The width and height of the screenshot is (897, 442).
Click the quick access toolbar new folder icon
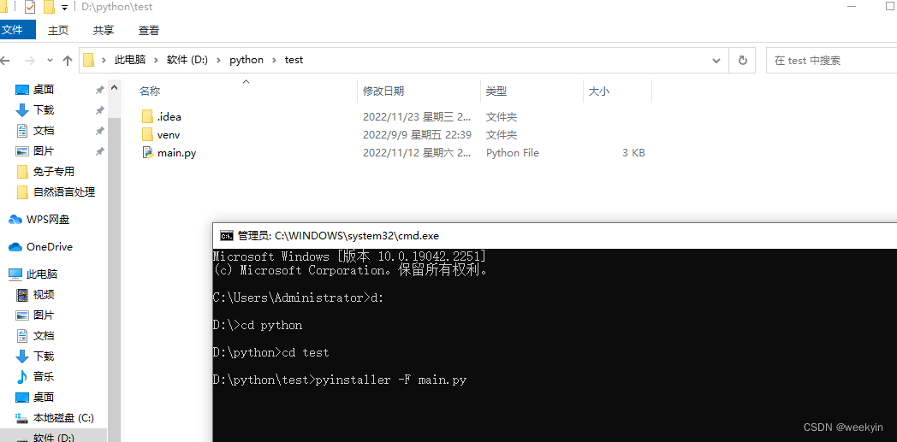49,8
